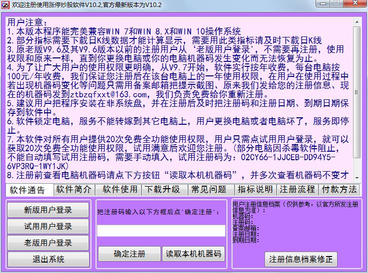Open the 软件简介 tab
This screenshot has height=273, width=368.
73,189
